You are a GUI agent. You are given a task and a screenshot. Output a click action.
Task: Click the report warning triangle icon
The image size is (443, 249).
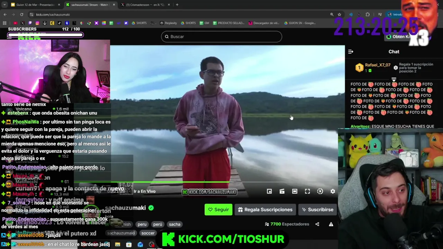[331, 224]
